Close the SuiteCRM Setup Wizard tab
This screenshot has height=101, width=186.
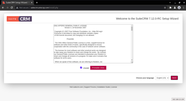tap(32, 3)
